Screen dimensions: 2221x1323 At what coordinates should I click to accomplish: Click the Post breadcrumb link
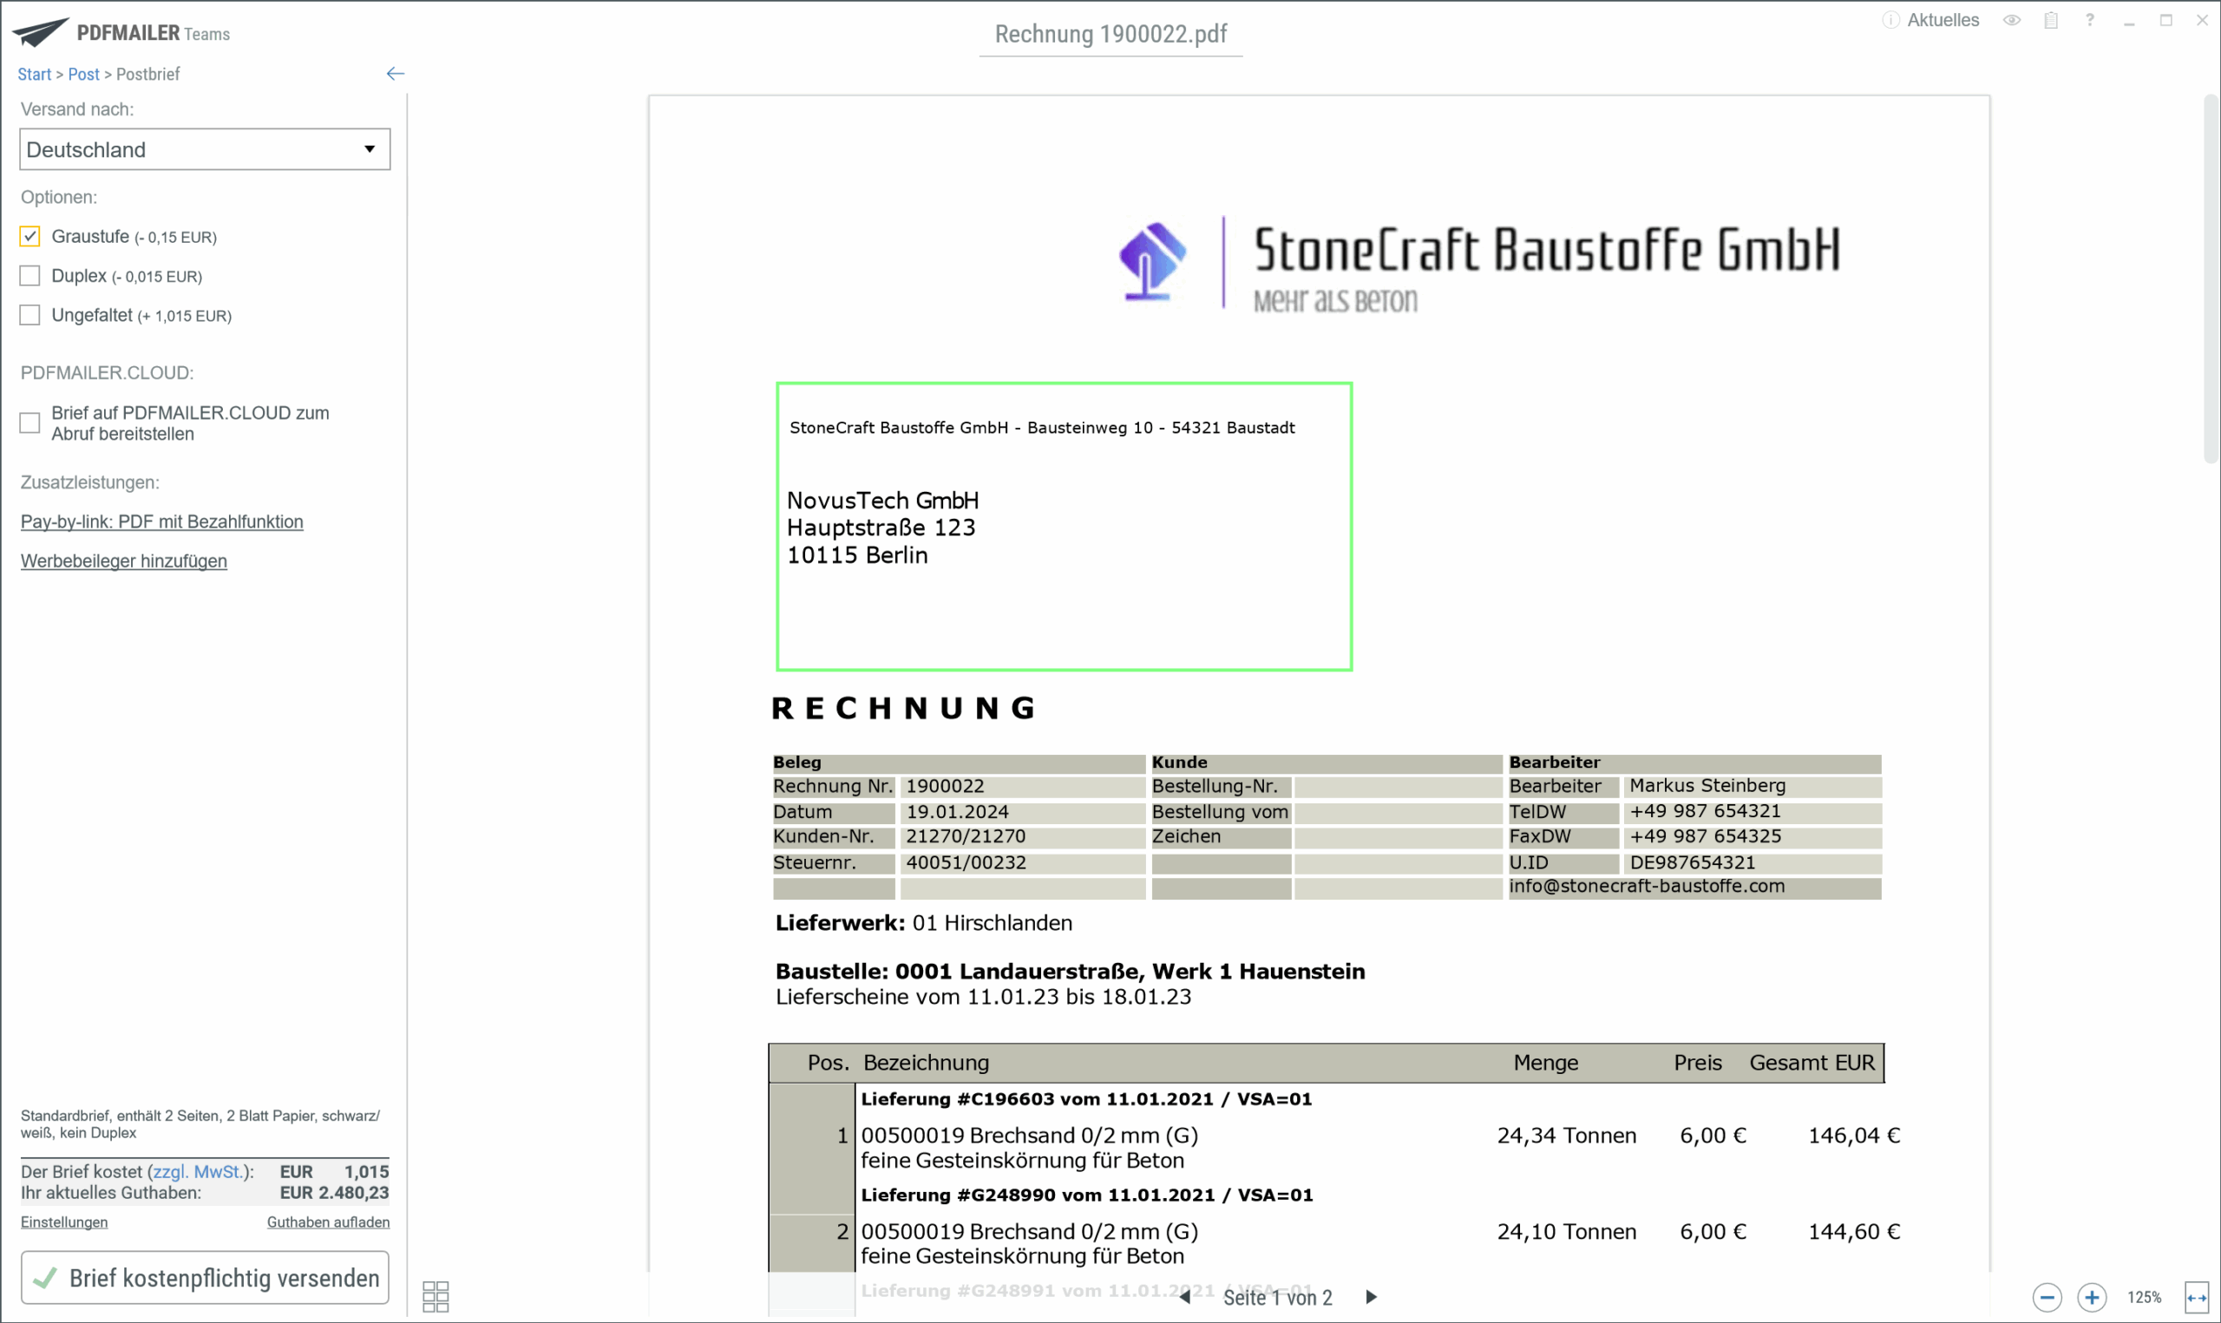pos(84,74)
